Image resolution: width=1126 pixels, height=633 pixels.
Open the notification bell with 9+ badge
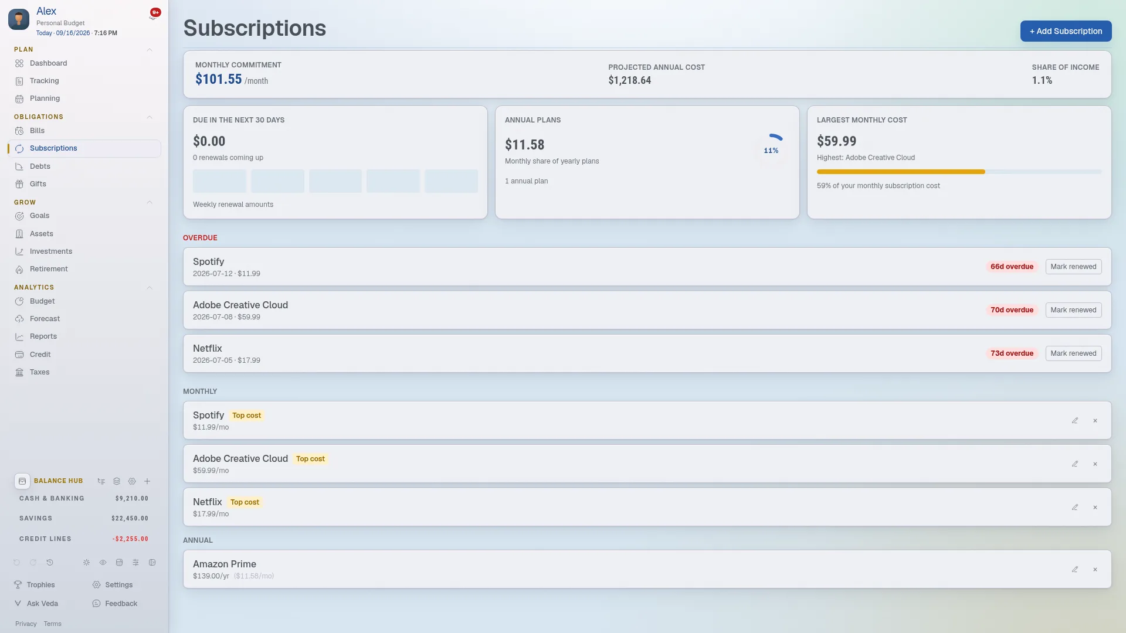click(x=154, y=15)
